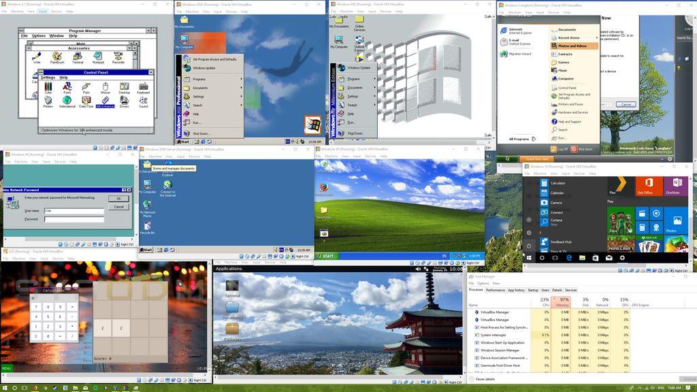The height and width of the screenshot is (392, 697).
Task: Open Printers icon in Windows 3.1 Control Panel
Action: [x=48, y=102]
